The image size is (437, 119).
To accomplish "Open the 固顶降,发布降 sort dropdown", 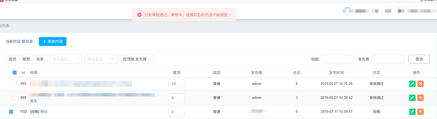I will tap(137, 59).
